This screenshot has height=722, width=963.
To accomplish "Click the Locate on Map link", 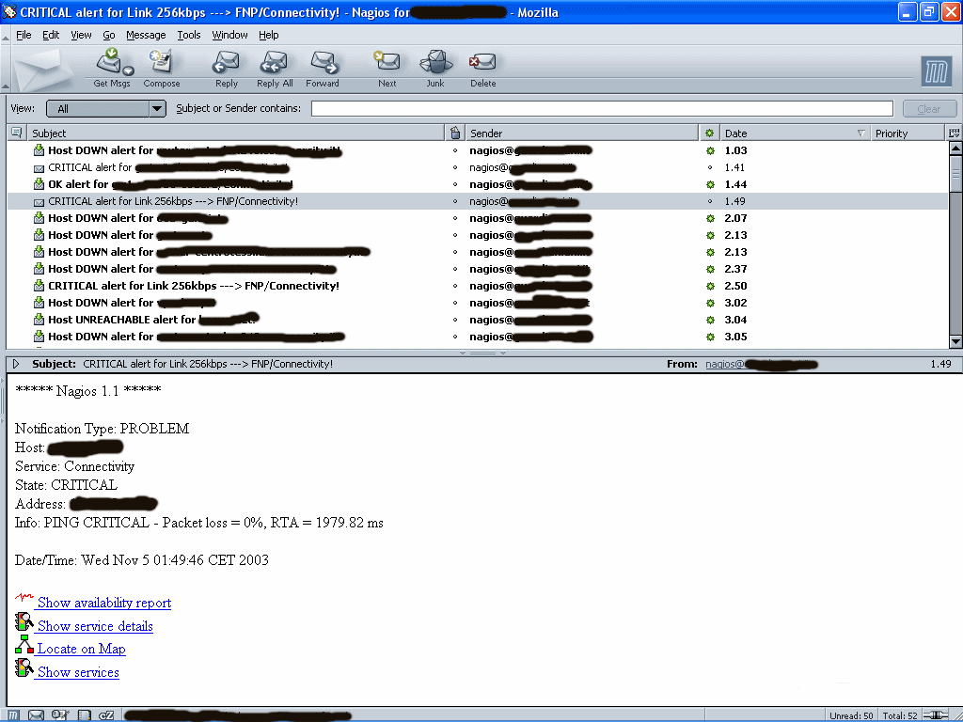I will pos(81,649).
